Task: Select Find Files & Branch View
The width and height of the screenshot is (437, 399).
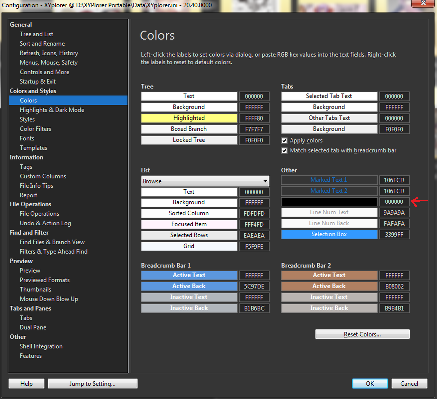Action: [x=52, y=242]
